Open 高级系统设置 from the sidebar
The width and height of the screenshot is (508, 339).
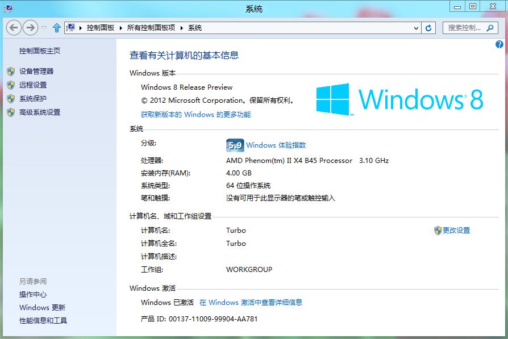point(40,112)
